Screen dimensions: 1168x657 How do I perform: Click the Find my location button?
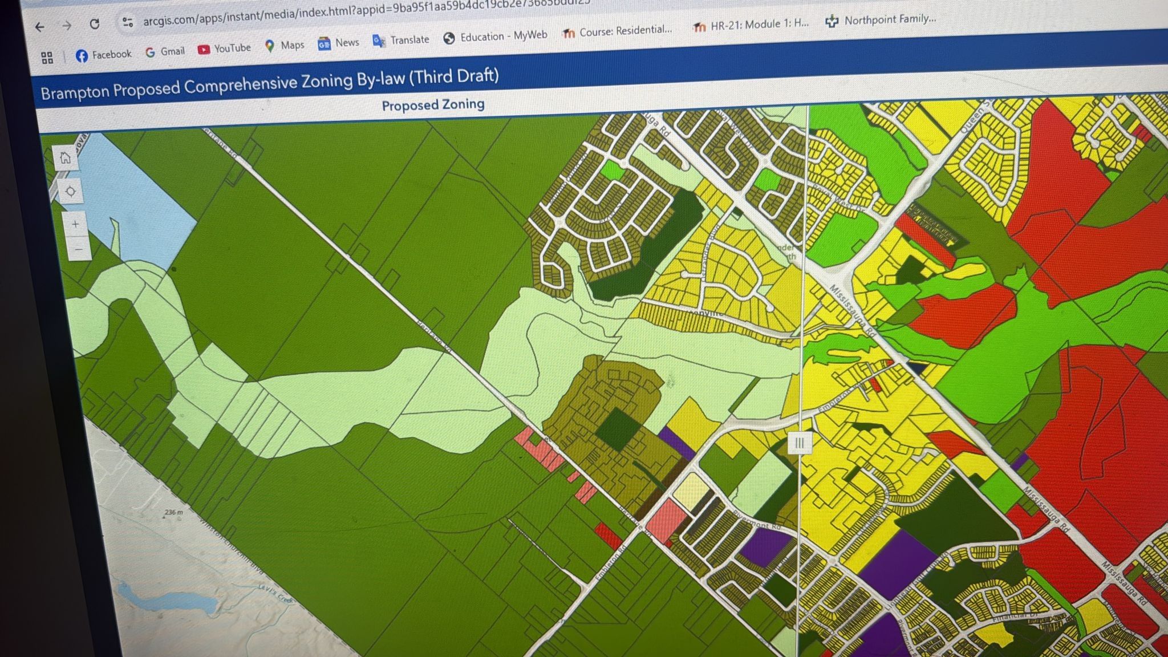click(71, 192)
